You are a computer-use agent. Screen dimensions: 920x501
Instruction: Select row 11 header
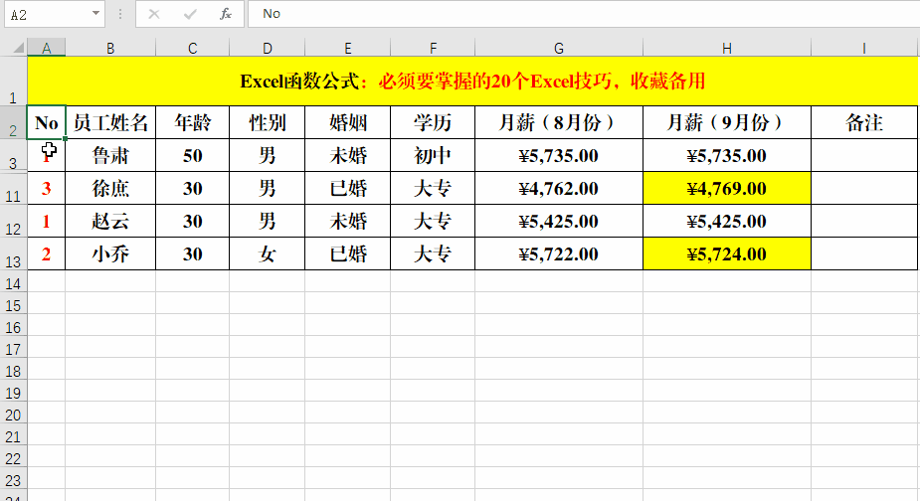tap(13, 188)
